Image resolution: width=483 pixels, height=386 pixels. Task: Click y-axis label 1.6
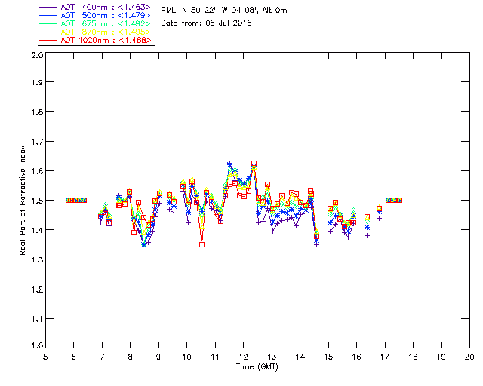(37, 171)
